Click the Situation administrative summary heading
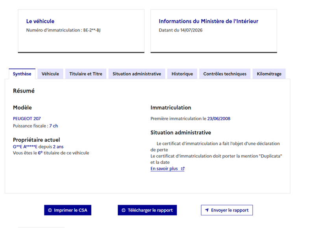Viewport: 315px width, 228px height. click(x=181, y=133)
